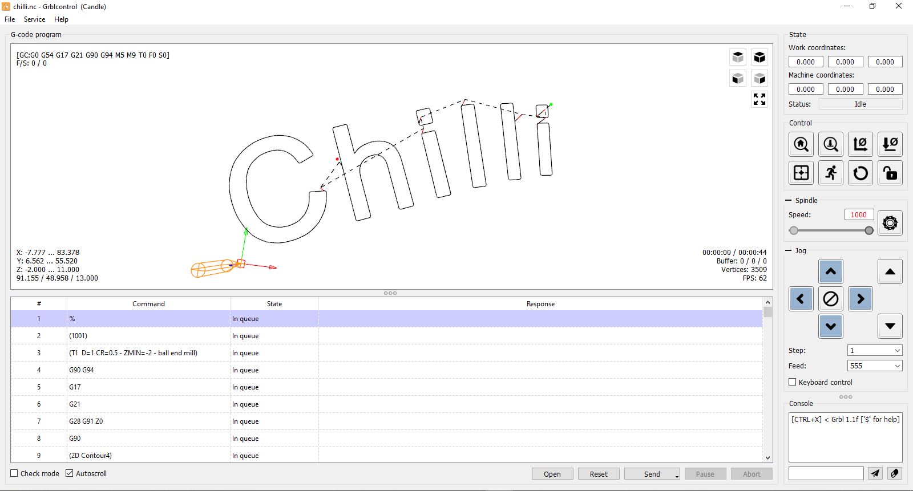Open the Service menu
Viewport: 913px width, 491px height.
tap(34, 19)
